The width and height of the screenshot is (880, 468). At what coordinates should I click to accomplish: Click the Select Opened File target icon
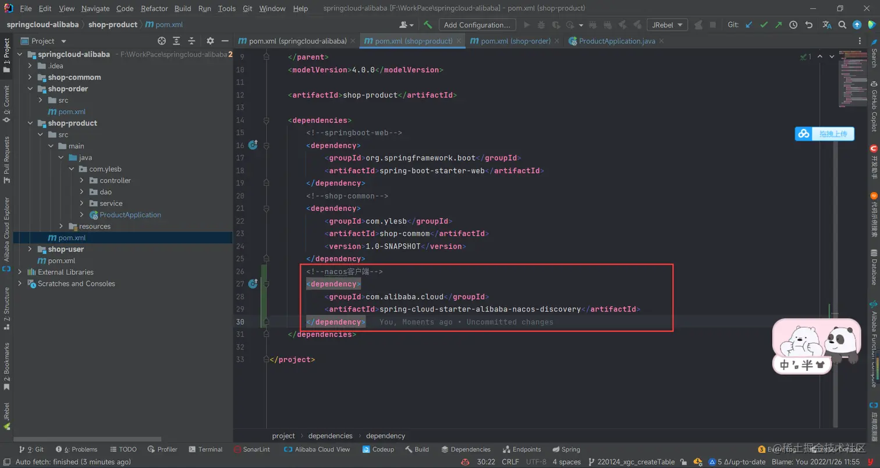[162, 41]
